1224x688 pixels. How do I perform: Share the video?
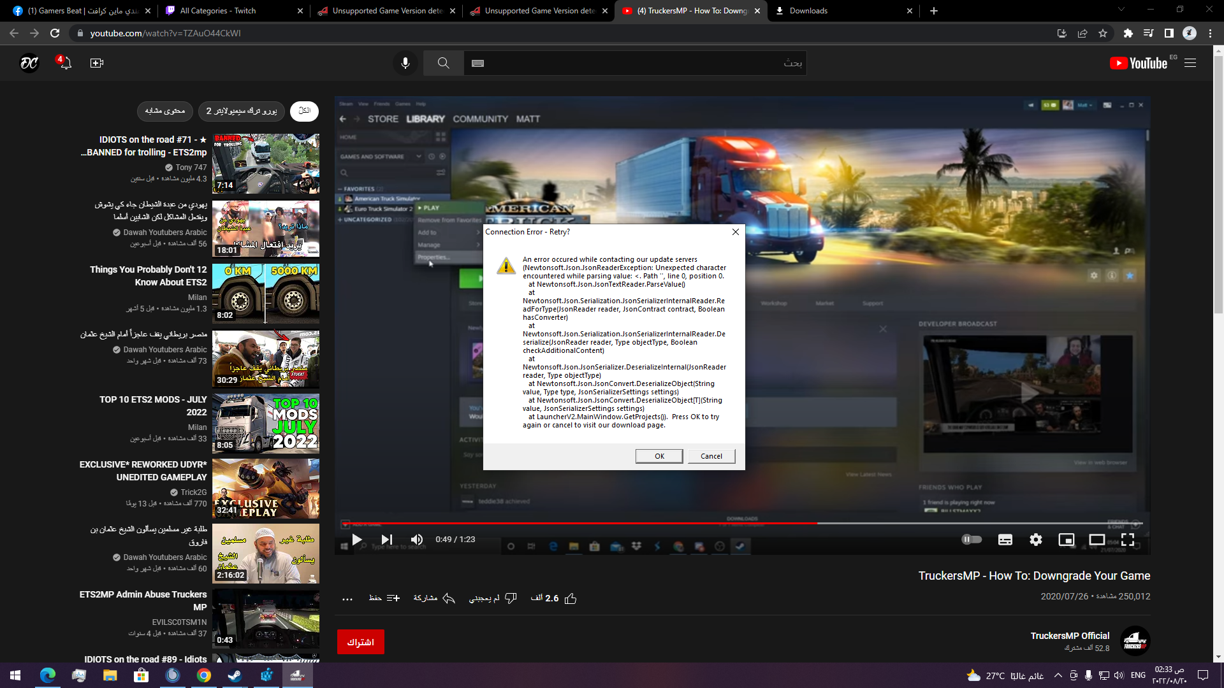click(x=434, y=598)
